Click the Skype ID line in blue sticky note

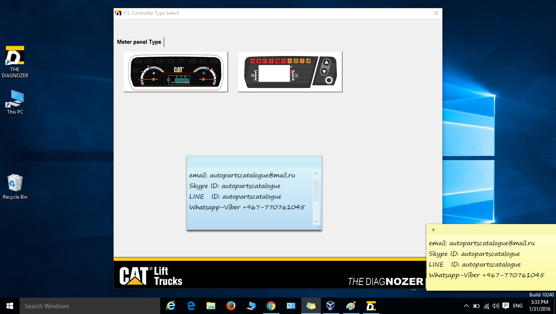coord(235,186)
